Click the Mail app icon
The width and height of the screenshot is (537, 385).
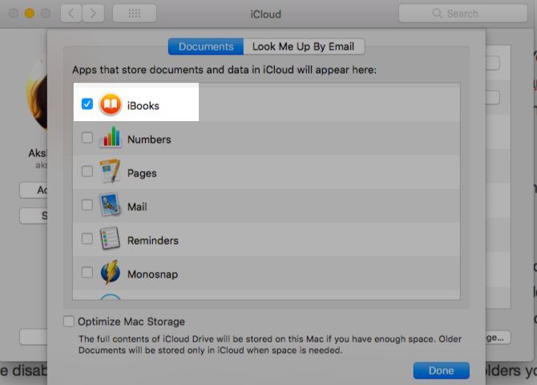tap(110, 206)
